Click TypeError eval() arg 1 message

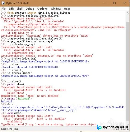click(49, 125)
